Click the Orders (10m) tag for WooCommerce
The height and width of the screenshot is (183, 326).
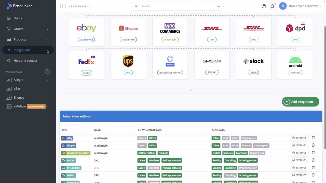click(147, 153)
